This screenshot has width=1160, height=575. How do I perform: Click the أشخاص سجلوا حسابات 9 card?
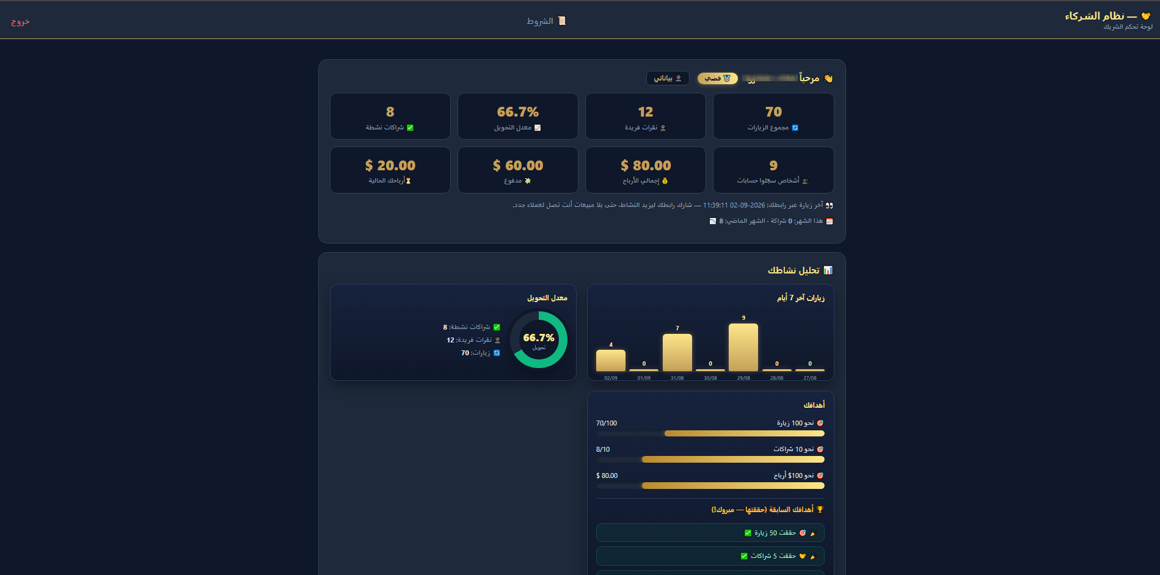(773, 170)
